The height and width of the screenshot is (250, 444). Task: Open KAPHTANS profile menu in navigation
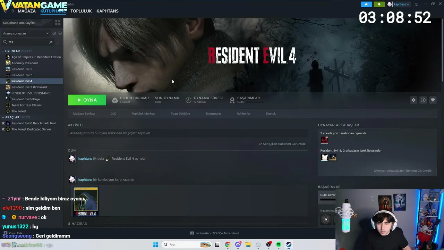click(x=108, y=11)
